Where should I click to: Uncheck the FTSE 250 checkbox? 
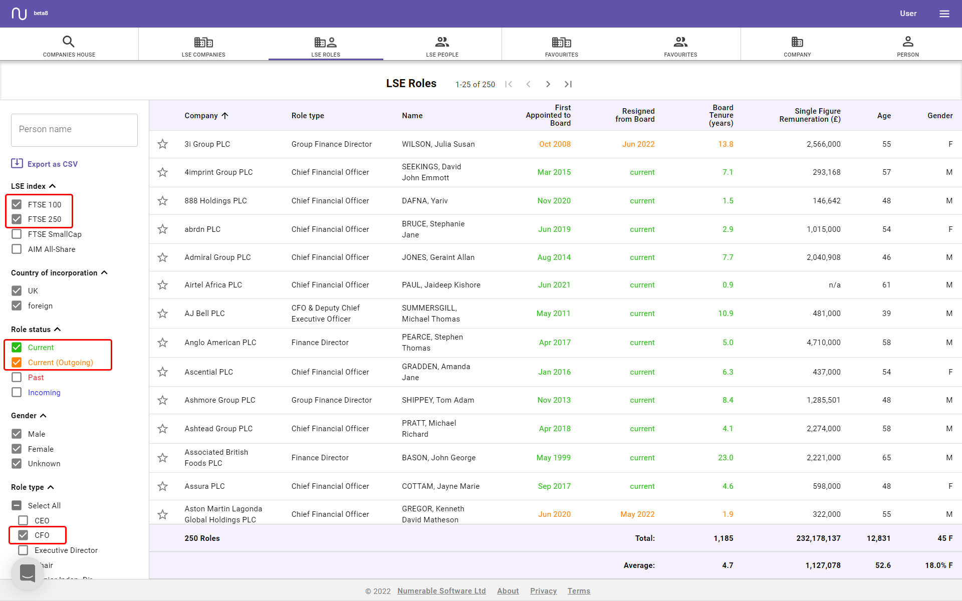[x=17, y=219]
